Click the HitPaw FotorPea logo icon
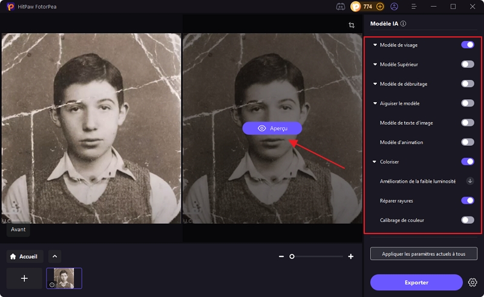This screenshot has width=484, height=297. tap(10, 7)
